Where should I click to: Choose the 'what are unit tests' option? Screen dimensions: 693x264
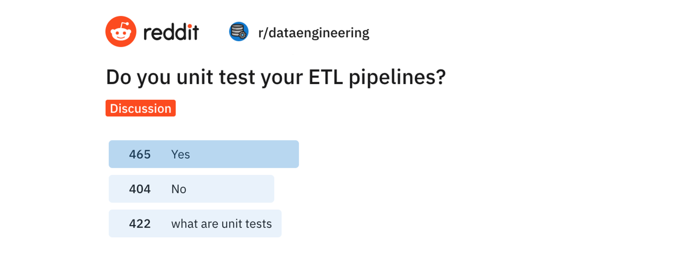[195, 224]
